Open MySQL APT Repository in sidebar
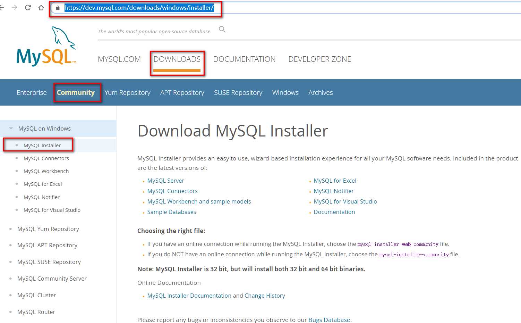 47,245
